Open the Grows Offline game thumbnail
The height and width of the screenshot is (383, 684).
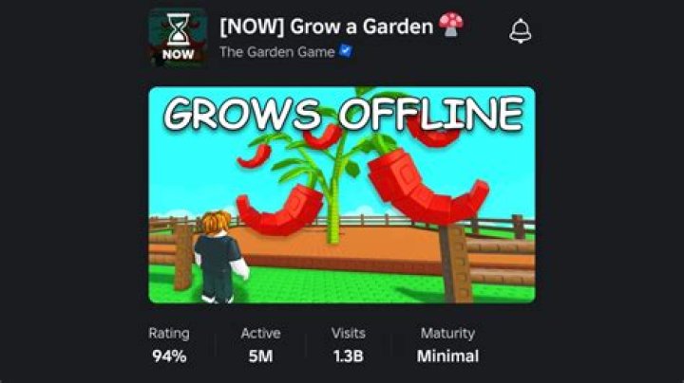pyautogui.click(x=342, y=195)
